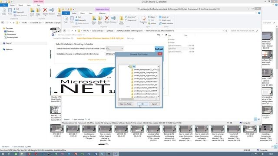Select Recent places in navigation pane
This screenshot has width=278, height=156.
pyautogui.click(x=12, y=38)
